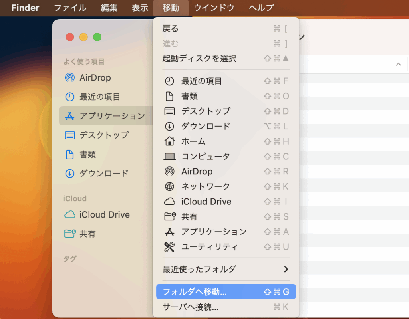Click the アプリケーション icon in the sidebar
Viewport: 409px width, 319px height.
(x=70, y=116)
